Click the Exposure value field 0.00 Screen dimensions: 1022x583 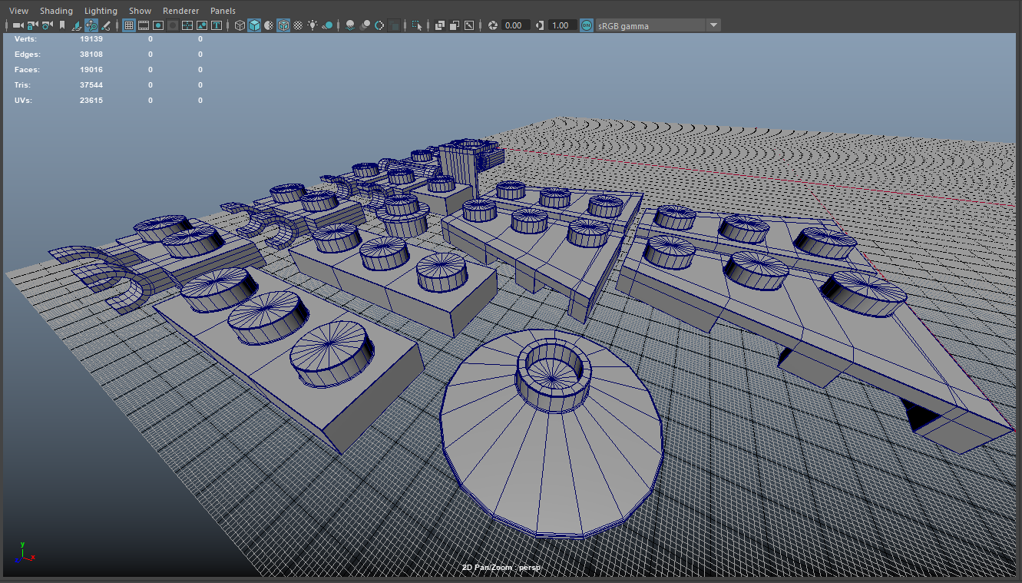[x=516, y=25]
